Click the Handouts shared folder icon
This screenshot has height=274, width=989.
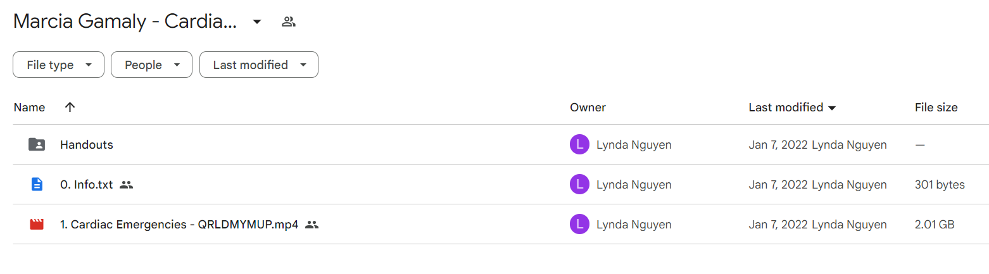pos(37,144)
